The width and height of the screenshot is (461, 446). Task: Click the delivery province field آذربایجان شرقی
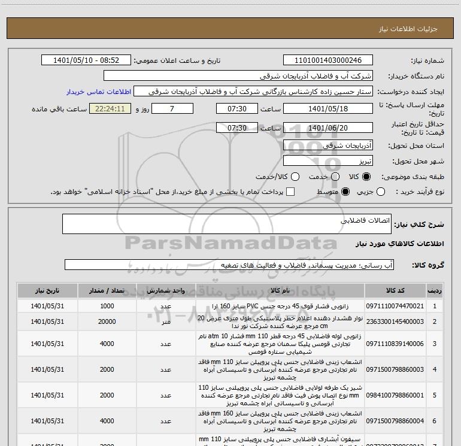pos(328,145)
